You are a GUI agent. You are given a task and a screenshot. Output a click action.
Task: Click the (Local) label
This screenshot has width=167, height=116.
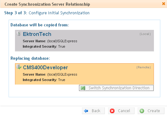coord(145,34)
